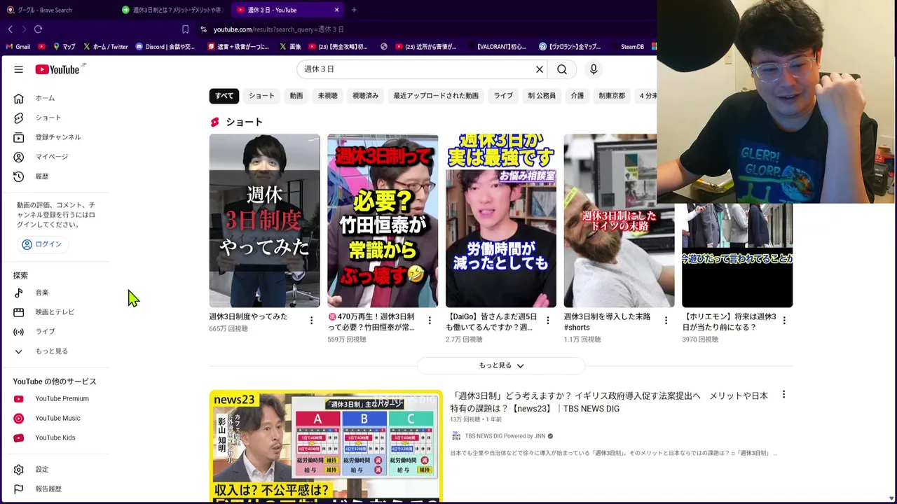Image resolution: width=897 pixels, height=504 pixels.
Task: Open the YouTube hamburger guide menu
Action: 19,69
